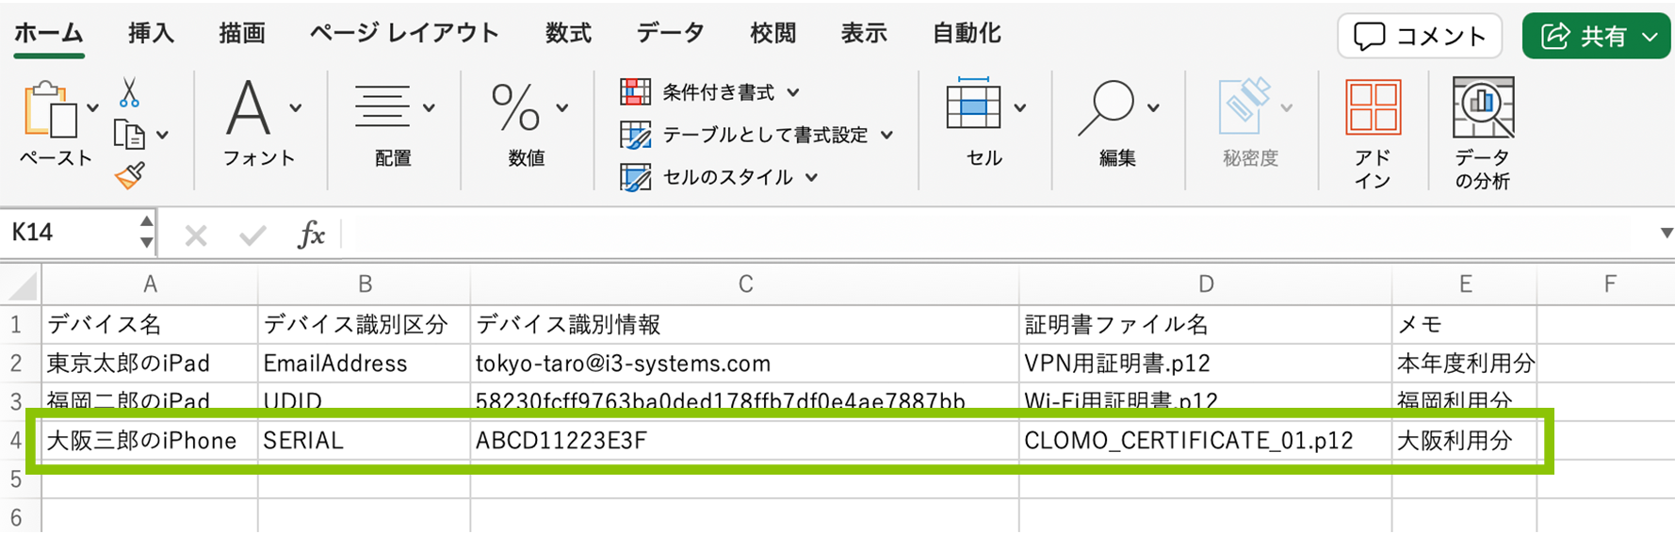1675x534 pixels.
Task: Expand the テーブルとして書式設定 dropdown chevron
Action: coord(886,136)
